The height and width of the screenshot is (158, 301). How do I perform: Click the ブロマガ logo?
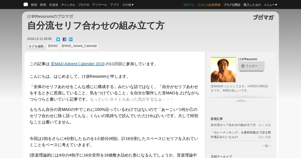coord(263,17)
